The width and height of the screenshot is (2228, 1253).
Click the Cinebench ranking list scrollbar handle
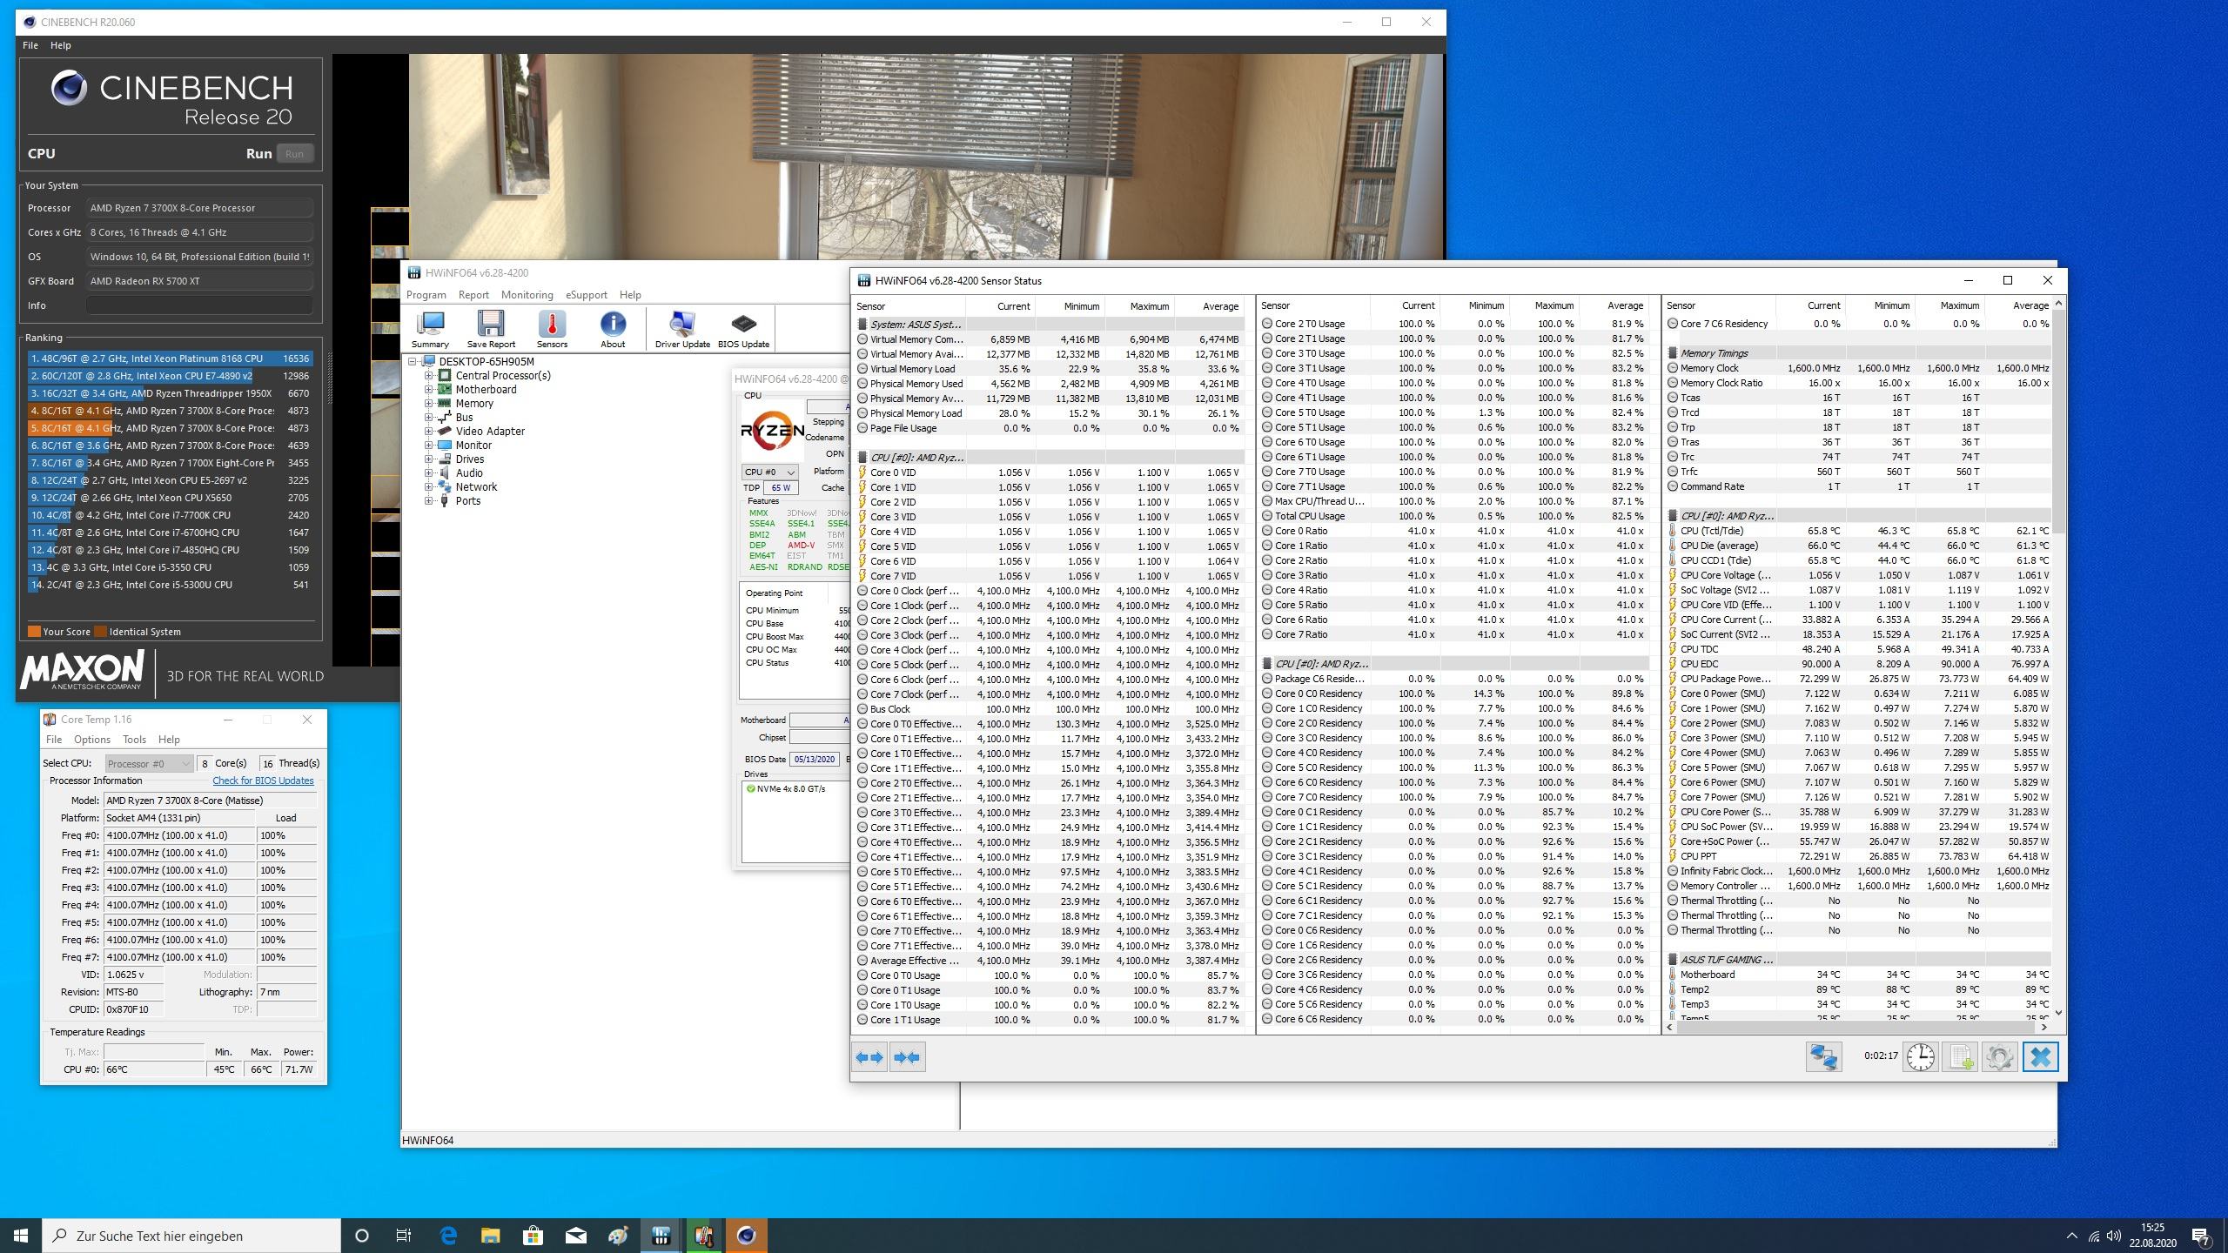(x=329, y=377)
